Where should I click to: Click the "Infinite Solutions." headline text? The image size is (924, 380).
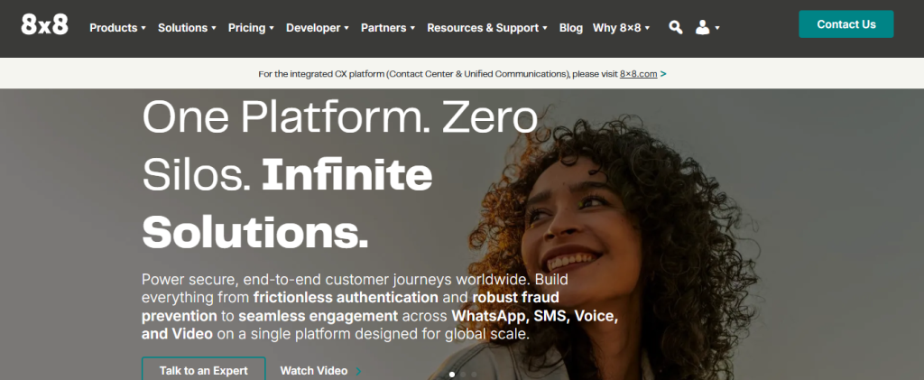pyautogui.click(x=287, y=203)
